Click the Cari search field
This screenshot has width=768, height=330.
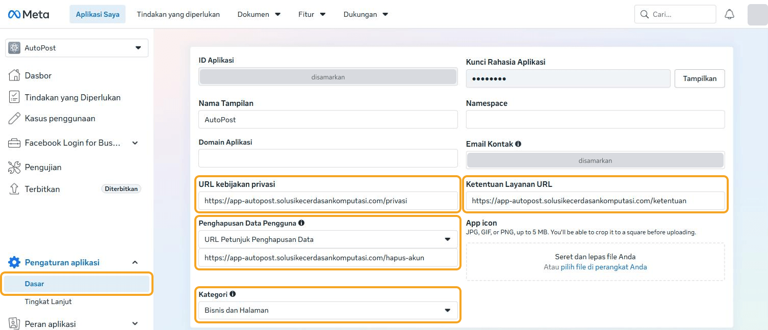coord(675,14)
